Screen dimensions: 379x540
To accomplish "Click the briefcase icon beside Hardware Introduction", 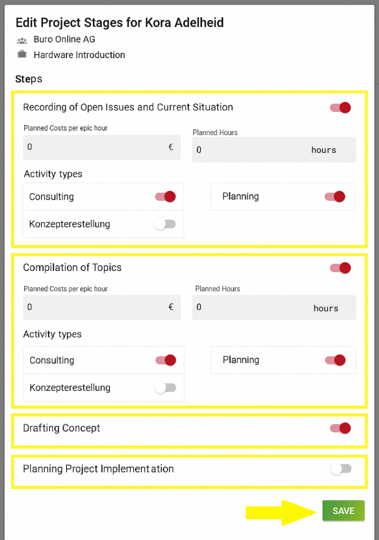I will 22,55.
